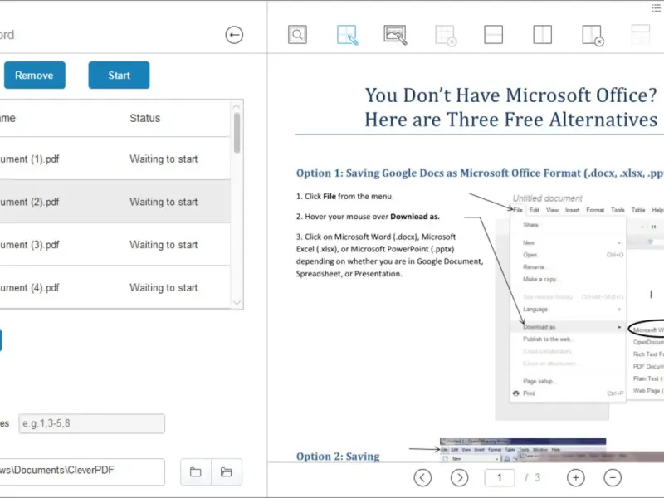Click Waiting to start for document (4).pdf
Image resolution: width=664 pixels, height=498 pixels.
pos(164,287)
